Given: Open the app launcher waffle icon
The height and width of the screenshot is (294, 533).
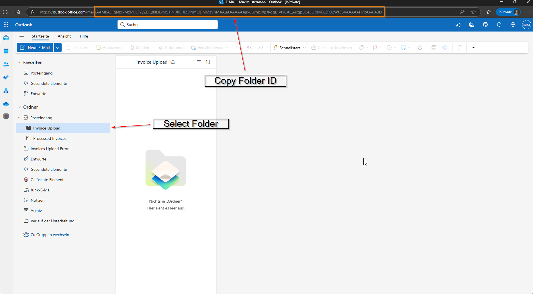Looking at the screenshot, I should click(x=6, y=25).
